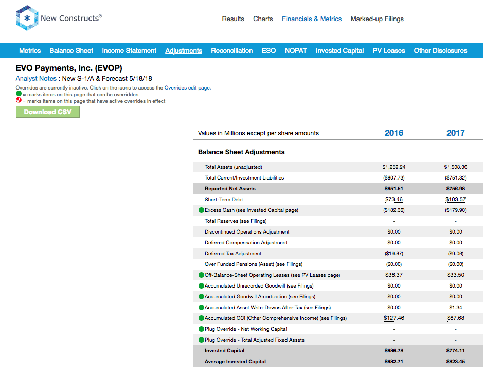483x375 pixels.
Task: Click 2016 Excess Cash value ($182.36)
Action: click(x=394, y=210)
